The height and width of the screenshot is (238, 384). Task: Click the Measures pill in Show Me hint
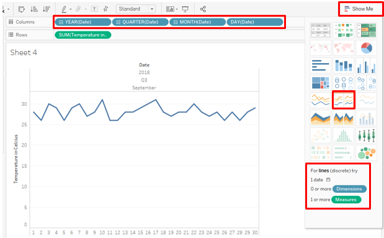pyautogui.click(x=346, y=200)
